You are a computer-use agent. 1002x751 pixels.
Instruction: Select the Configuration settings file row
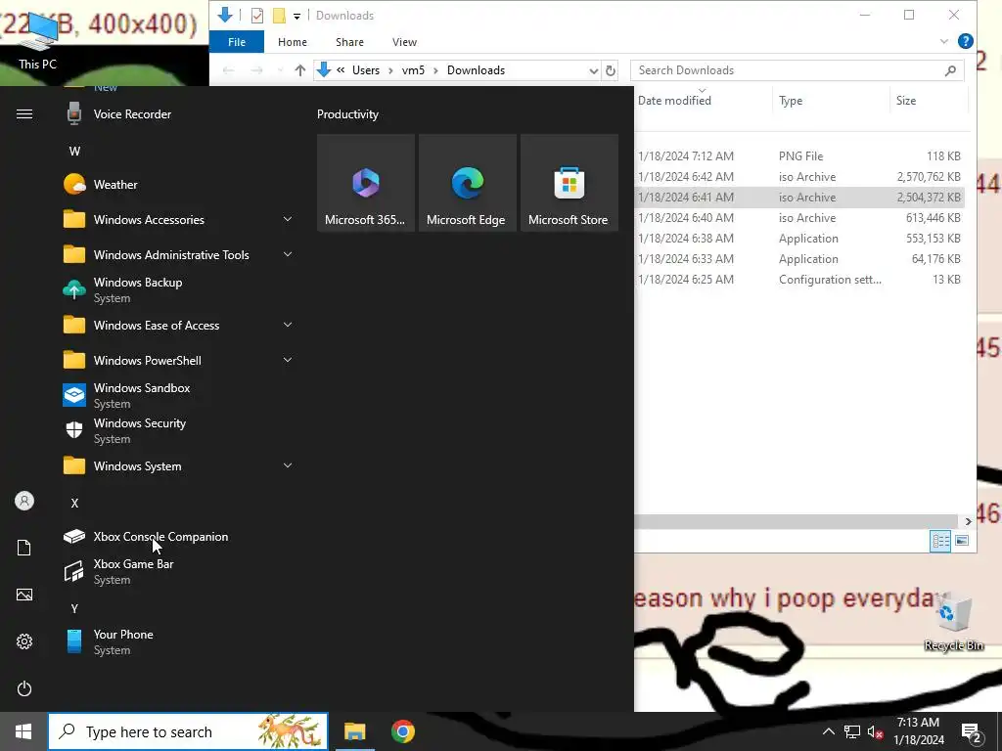[799, 279]
